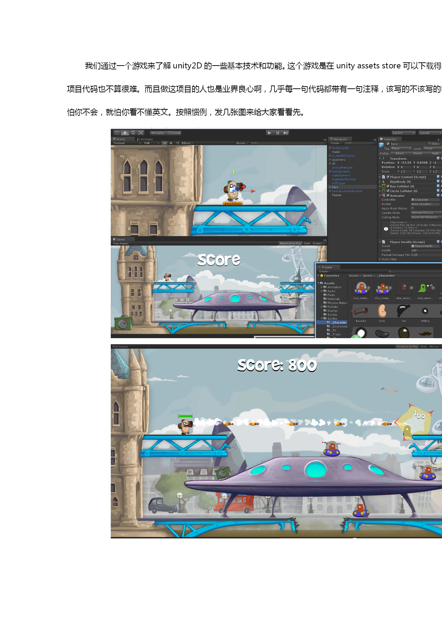The height and width of the screenshot is (625, 442).
Task: Click the Transform axes icon
Action: coord(384,159)
